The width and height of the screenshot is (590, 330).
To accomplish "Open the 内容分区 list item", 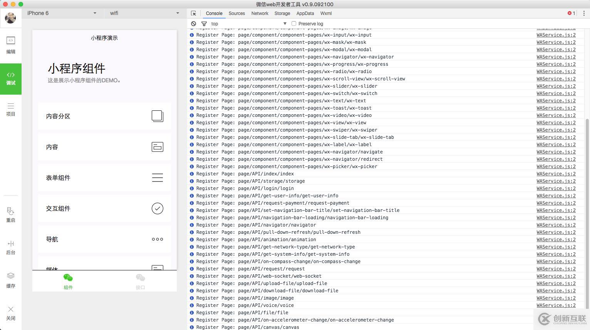I will point(104,116).
